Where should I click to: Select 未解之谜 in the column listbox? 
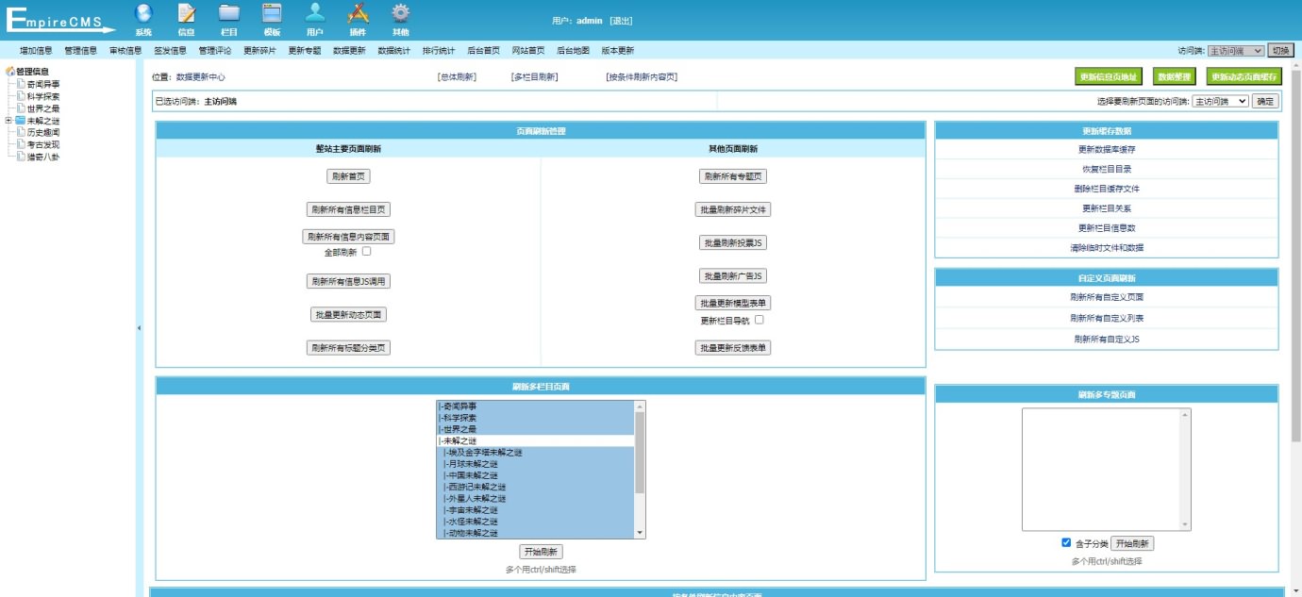coord(535,440)
